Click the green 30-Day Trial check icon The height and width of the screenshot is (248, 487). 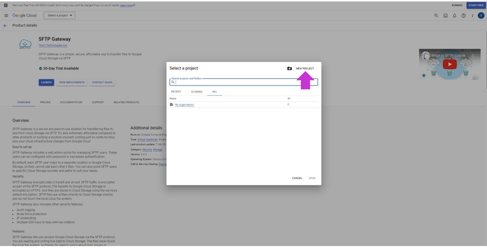click(40, 69)
